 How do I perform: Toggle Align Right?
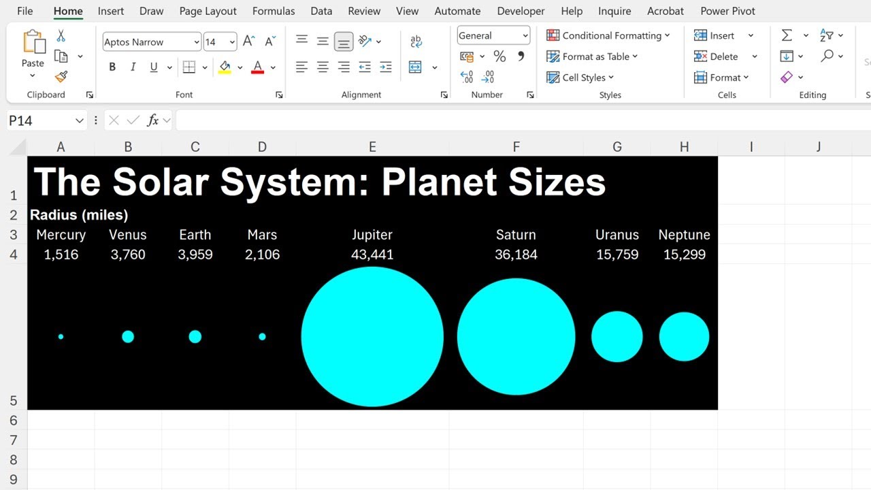point(344,67)
